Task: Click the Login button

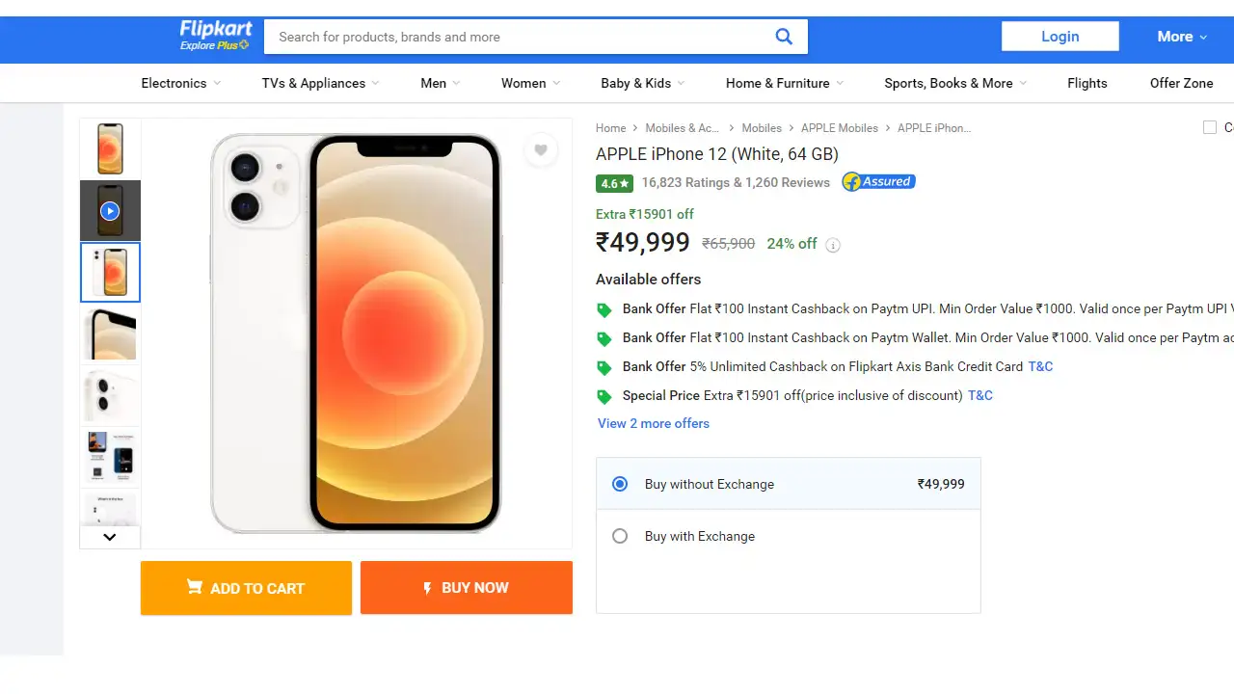Action: [x=1060, y=36]
